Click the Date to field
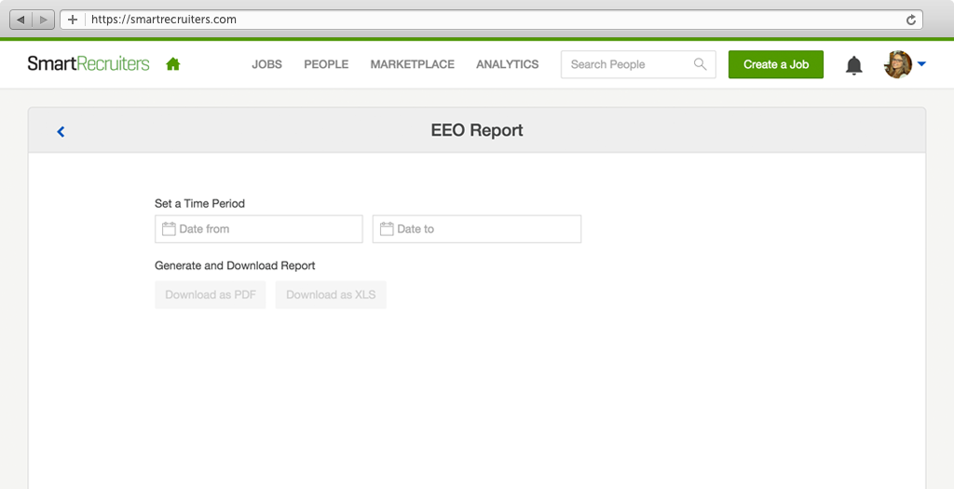954x489 pixels. [x=476, y=229]
